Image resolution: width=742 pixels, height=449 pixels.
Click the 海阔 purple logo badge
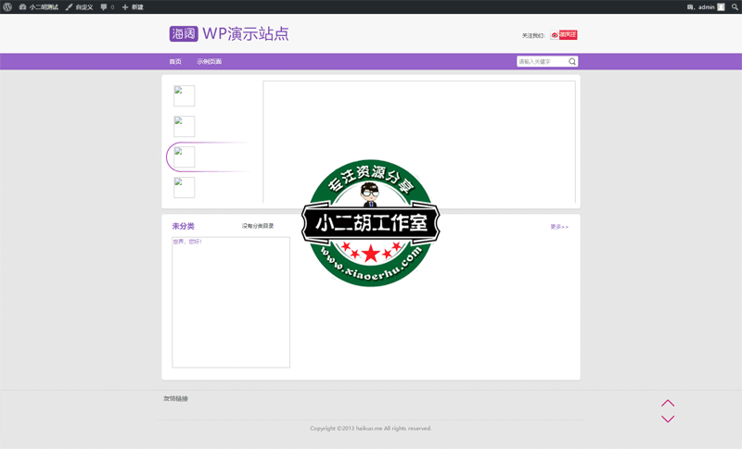click(x=183, y=34)
